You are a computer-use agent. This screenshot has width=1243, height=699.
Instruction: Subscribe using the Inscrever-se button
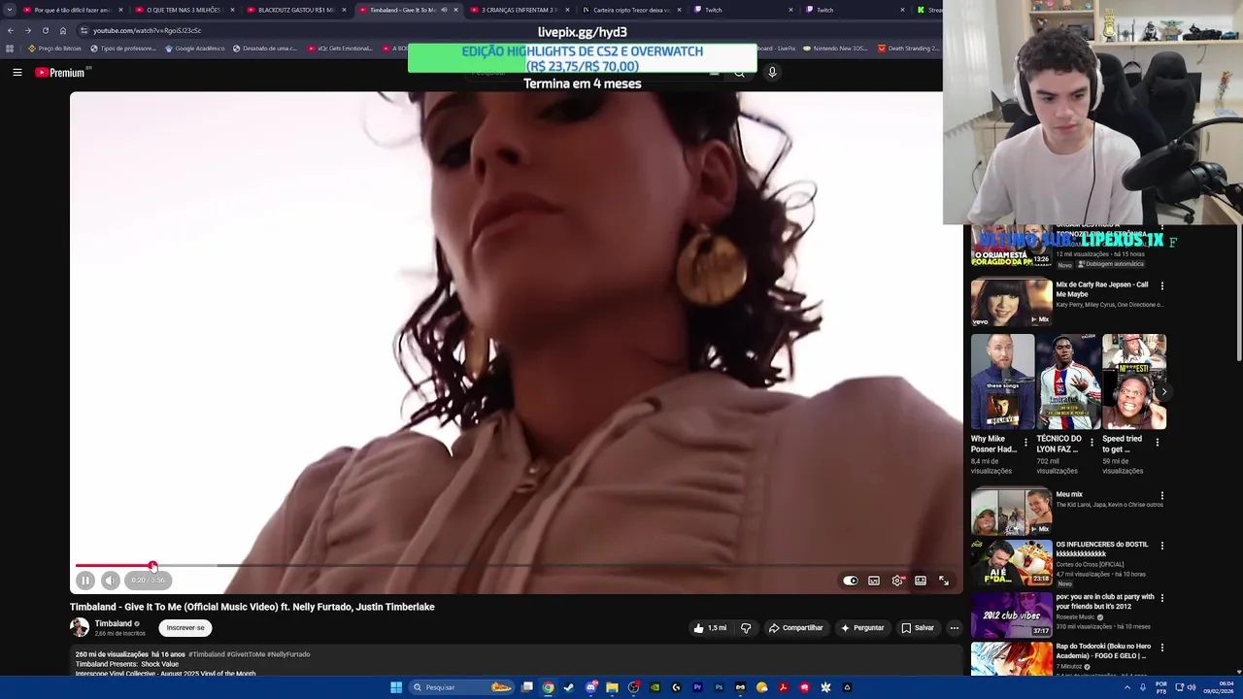[x=185, y=628]
